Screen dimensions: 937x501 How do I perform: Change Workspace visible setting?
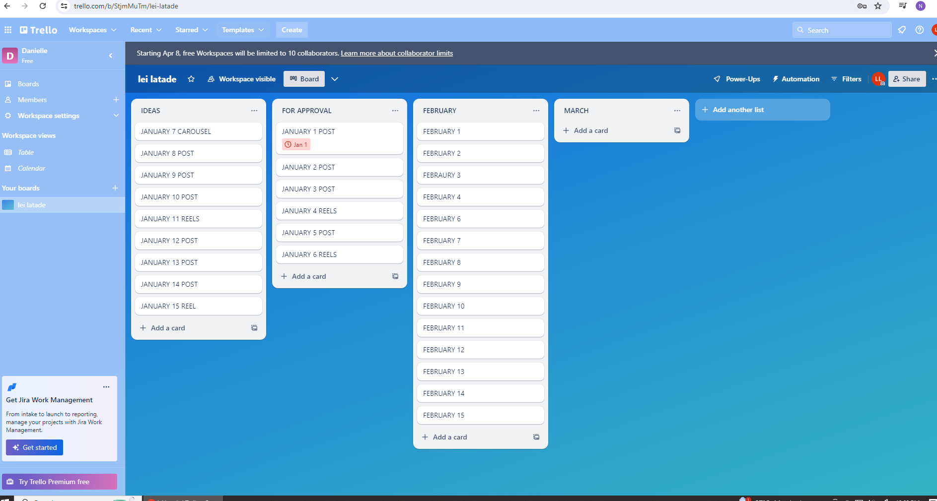point(242,79)
